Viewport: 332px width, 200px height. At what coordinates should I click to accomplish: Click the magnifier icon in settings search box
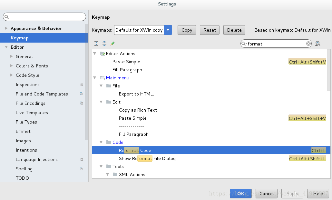6,17
